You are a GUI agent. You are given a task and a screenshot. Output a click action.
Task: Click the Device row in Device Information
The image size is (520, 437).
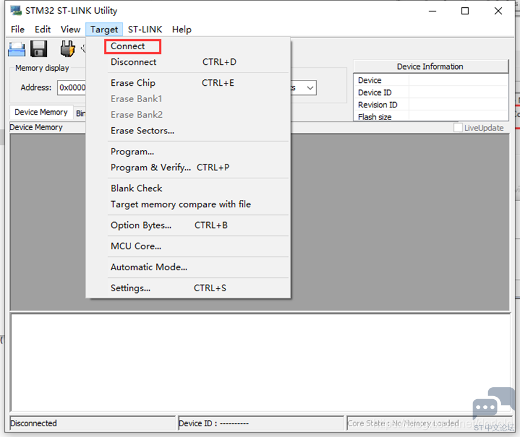(431, 80)
